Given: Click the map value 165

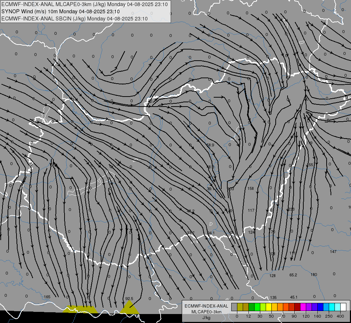Looking at the screenshot, I should click(47, 297).
